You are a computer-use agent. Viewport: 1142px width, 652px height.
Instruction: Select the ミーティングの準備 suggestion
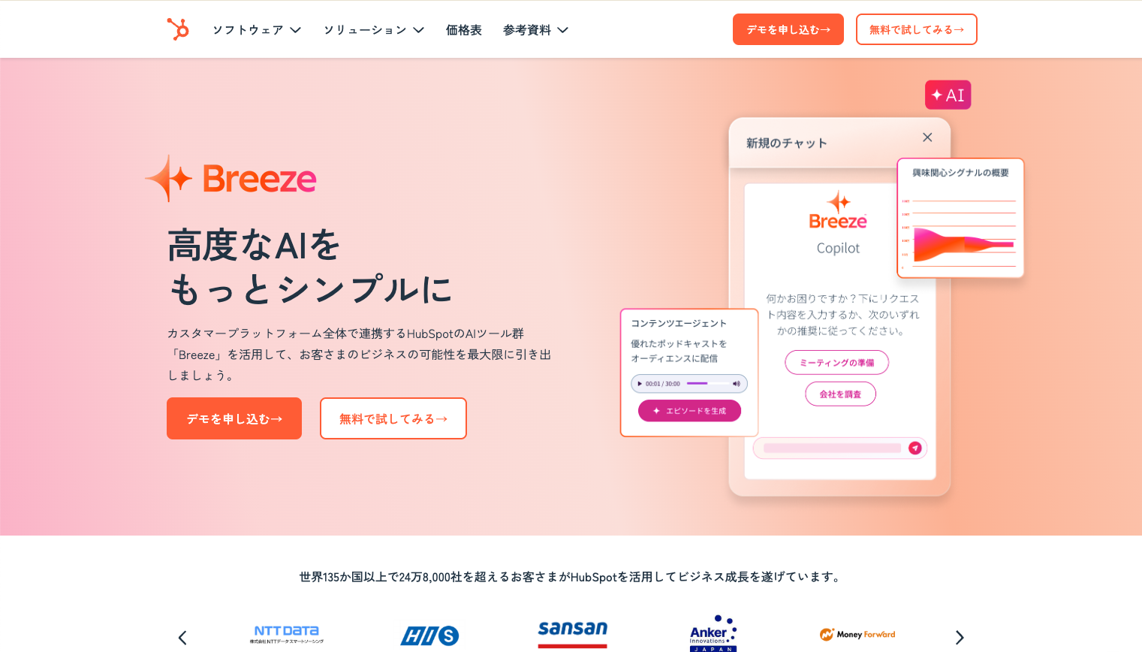[x=836, y=362]
